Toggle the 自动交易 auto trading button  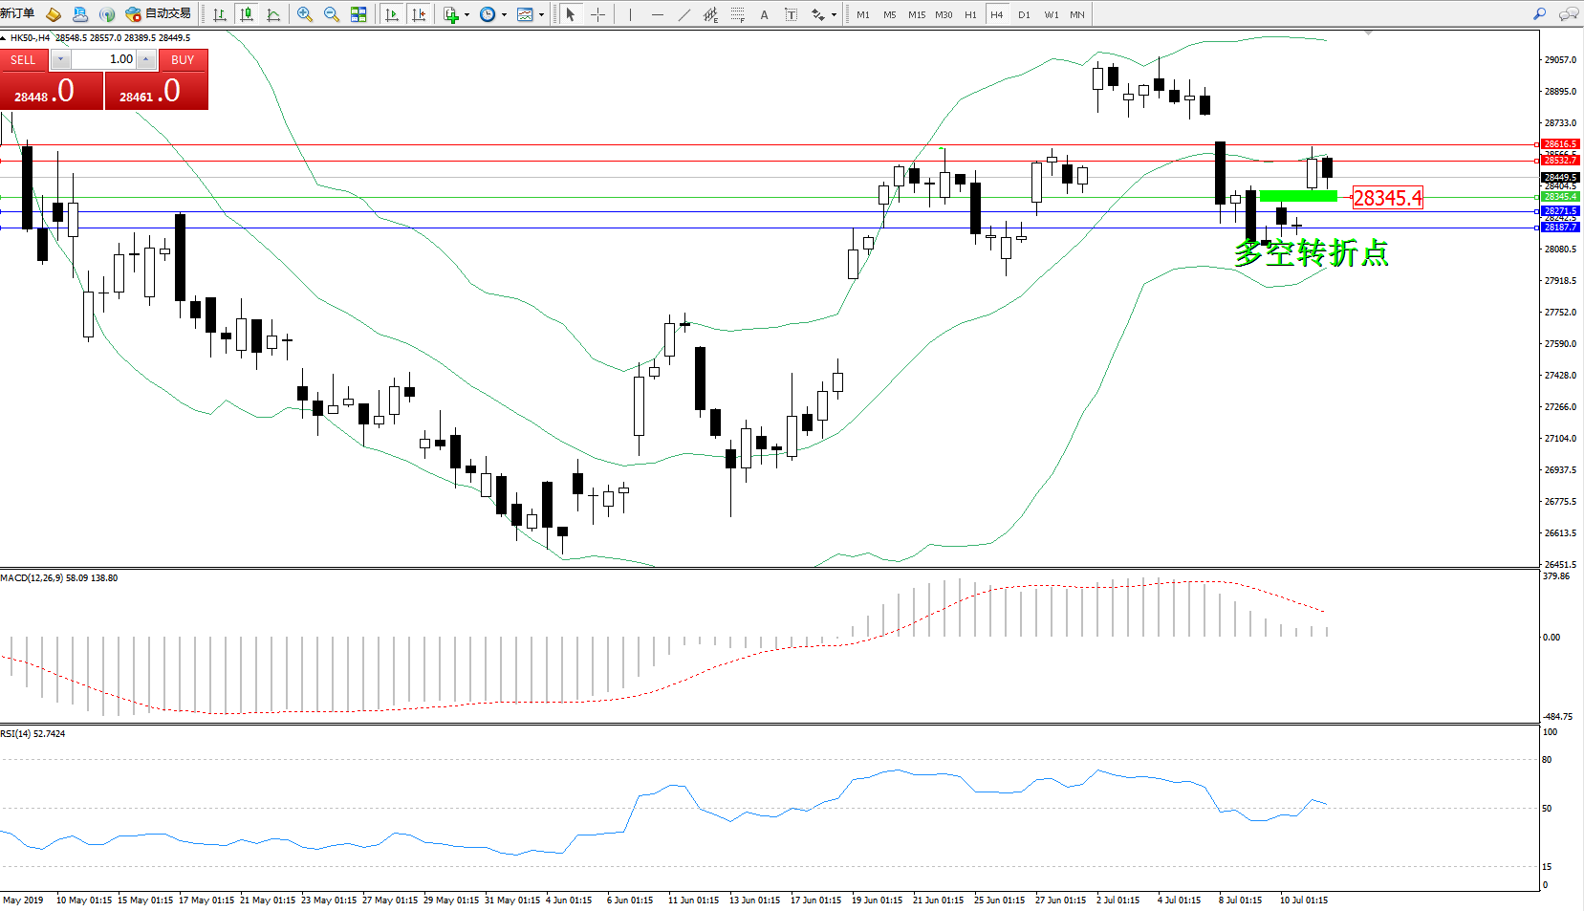[x=159, y=14]
